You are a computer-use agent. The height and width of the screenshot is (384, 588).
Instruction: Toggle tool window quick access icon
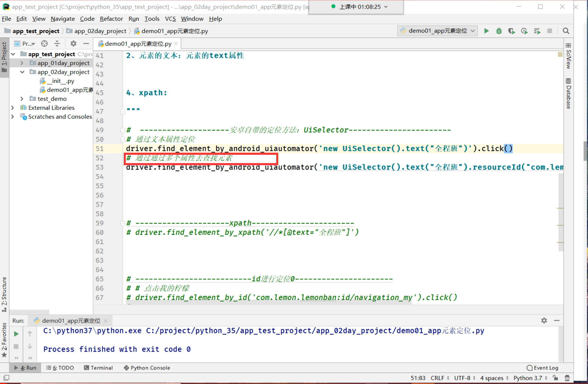click(6, 378)
